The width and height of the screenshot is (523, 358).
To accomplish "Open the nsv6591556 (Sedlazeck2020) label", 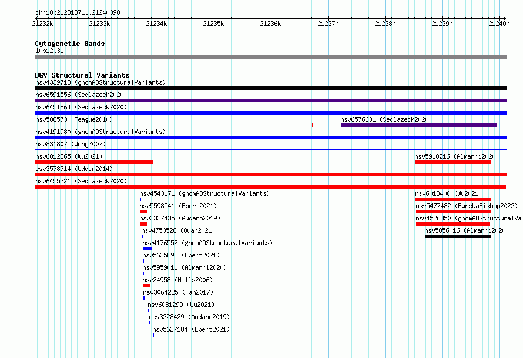I will tap(81, 95).
